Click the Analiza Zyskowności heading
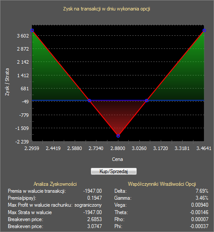 point(55,184)
